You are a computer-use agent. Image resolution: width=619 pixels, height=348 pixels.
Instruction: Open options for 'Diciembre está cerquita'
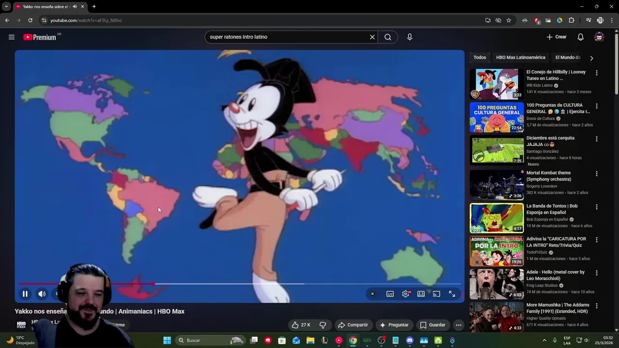coord(596,139)
